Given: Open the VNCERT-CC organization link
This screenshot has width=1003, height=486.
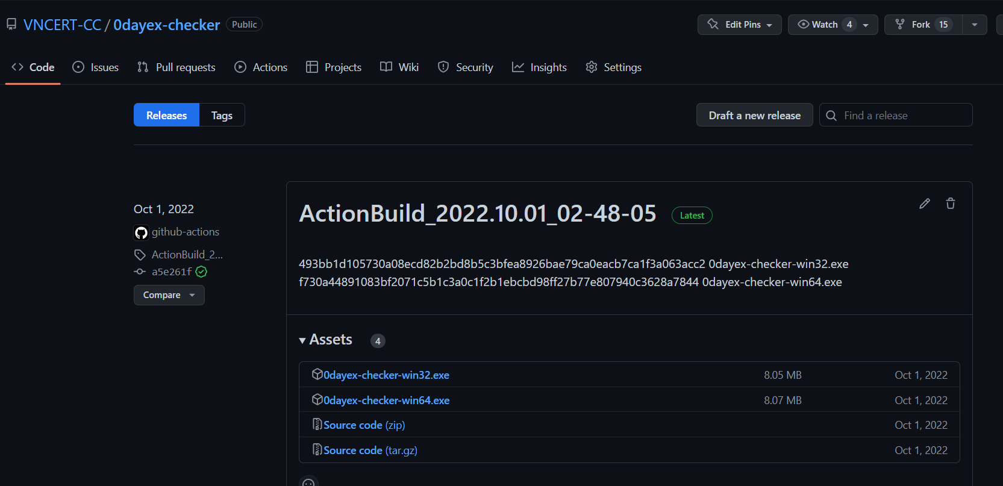Looking at the screenshot, I should pos(63,25).
